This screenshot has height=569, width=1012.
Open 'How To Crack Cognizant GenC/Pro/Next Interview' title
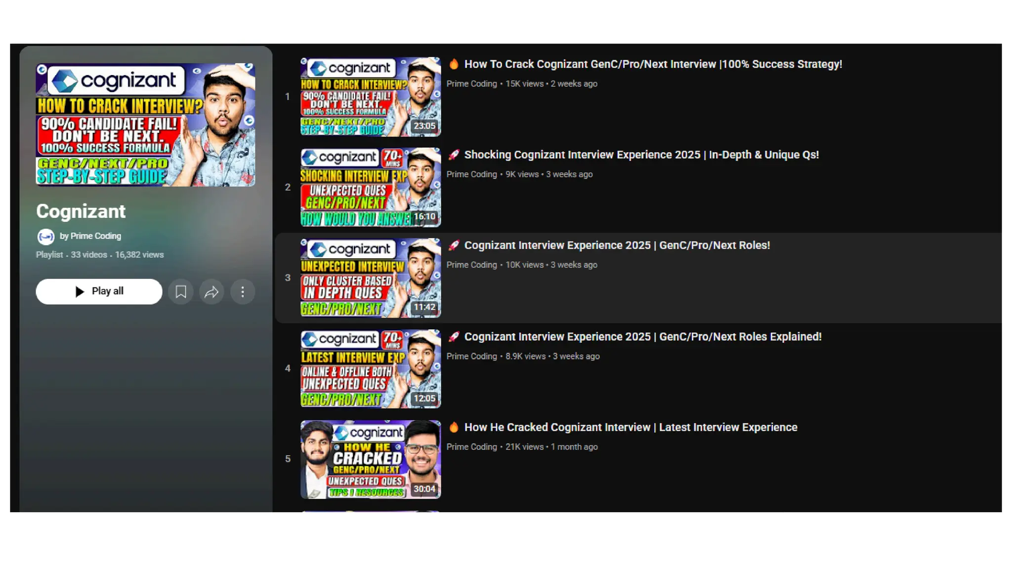pyautogui.click(x=653, y=64)
